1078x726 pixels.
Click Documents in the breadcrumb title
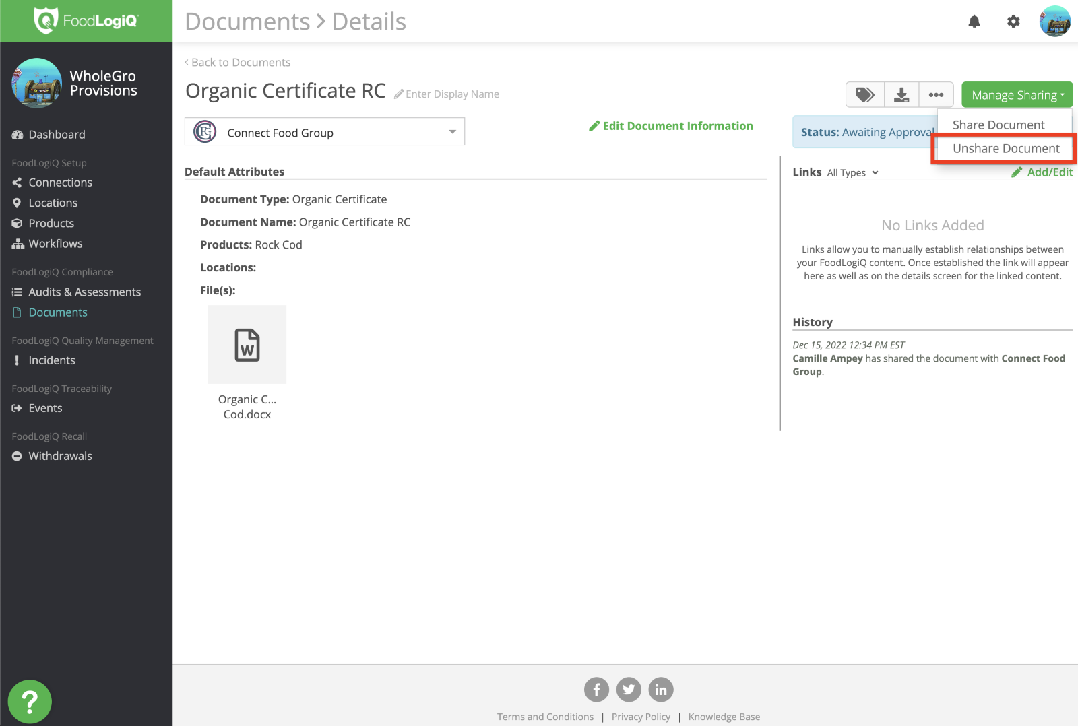[247, 22]
